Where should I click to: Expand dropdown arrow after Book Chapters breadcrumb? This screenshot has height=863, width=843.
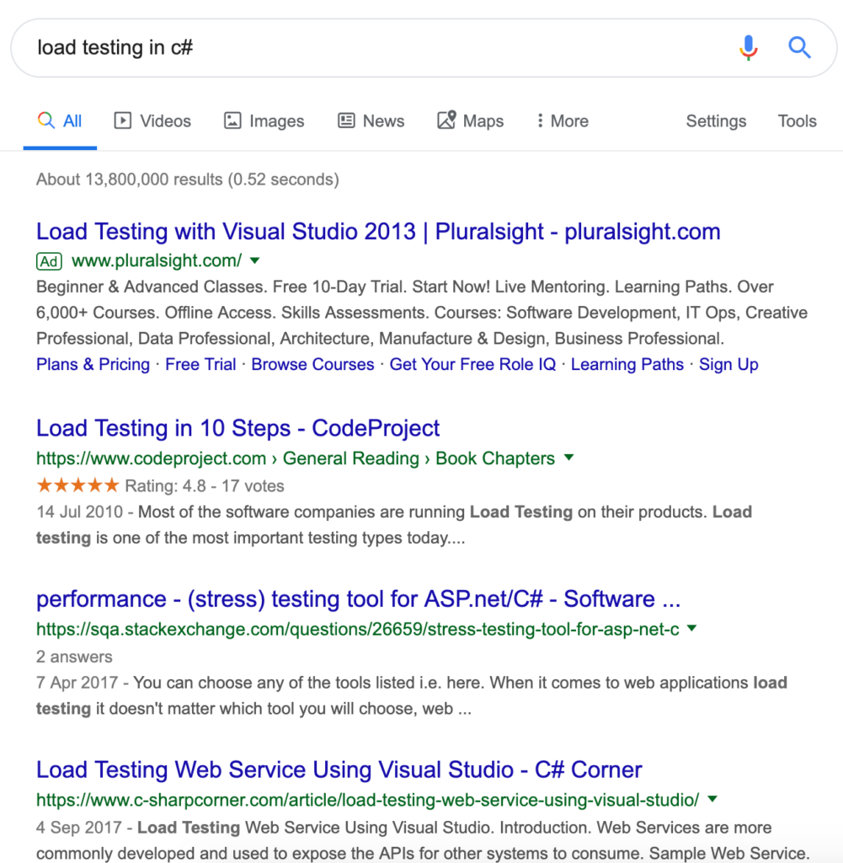pyautogui.click(x=569, y=458)
